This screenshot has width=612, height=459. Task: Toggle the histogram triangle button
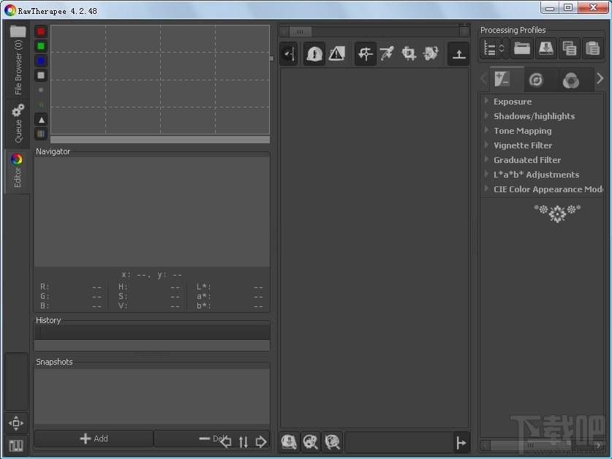[x=41, y=119]
